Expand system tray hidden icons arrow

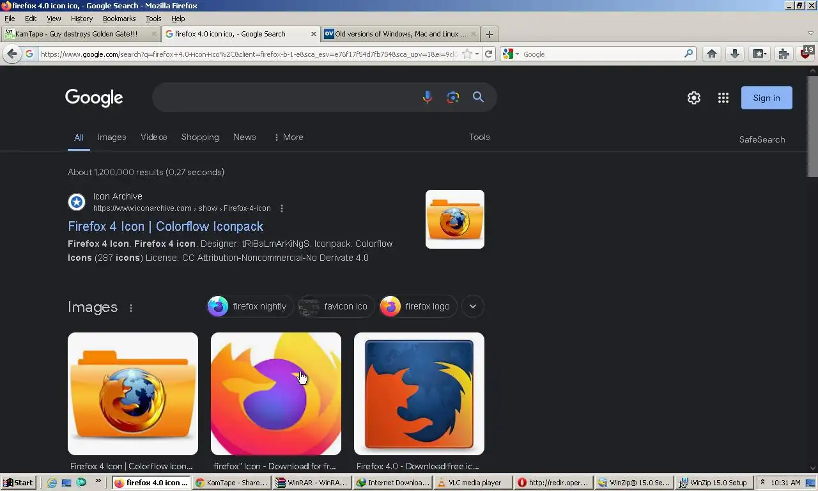click(762, 483)
